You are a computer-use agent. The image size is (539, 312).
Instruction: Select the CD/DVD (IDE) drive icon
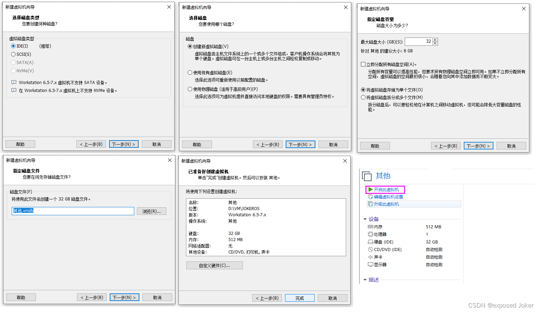click(371, 250)
